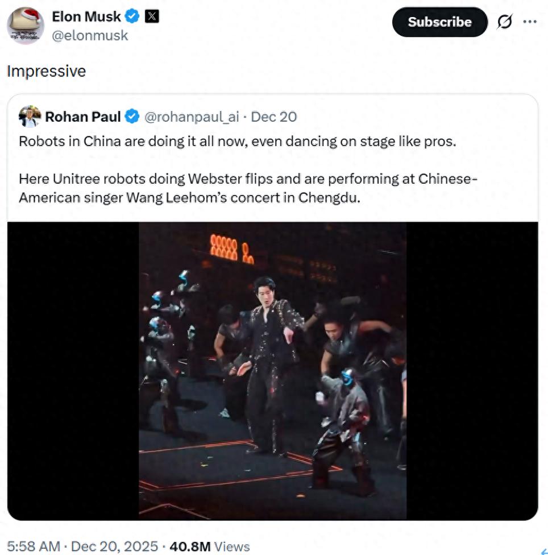Click Rohan Paul's blue verified checkmark
Image resolution: width=548 pixels, height=555 pixels.
click(132, 117)
